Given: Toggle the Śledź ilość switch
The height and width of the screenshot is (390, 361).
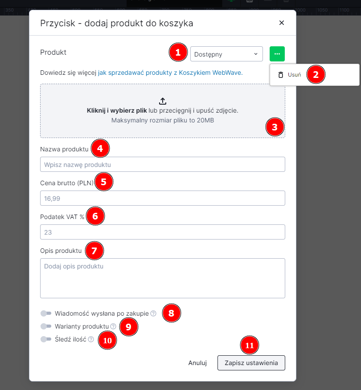Looking at the screenshot, I should (x=46, y=339).
